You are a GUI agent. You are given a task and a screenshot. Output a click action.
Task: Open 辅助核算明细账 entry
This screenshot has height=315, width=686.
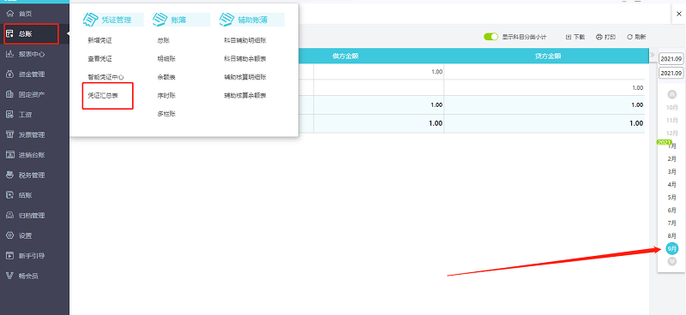point(245,77)
